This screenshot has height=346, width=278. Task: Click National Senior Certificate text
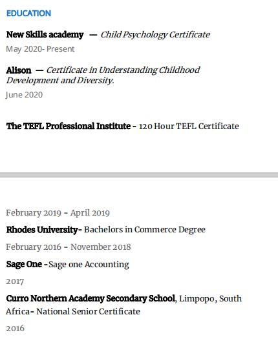click(88, 312)
